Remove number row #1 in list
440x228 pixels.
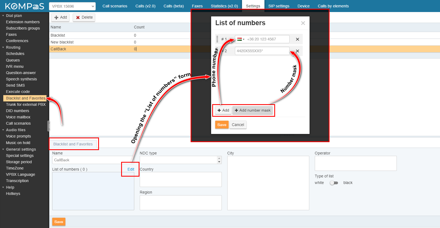click(x=298, y=39)
